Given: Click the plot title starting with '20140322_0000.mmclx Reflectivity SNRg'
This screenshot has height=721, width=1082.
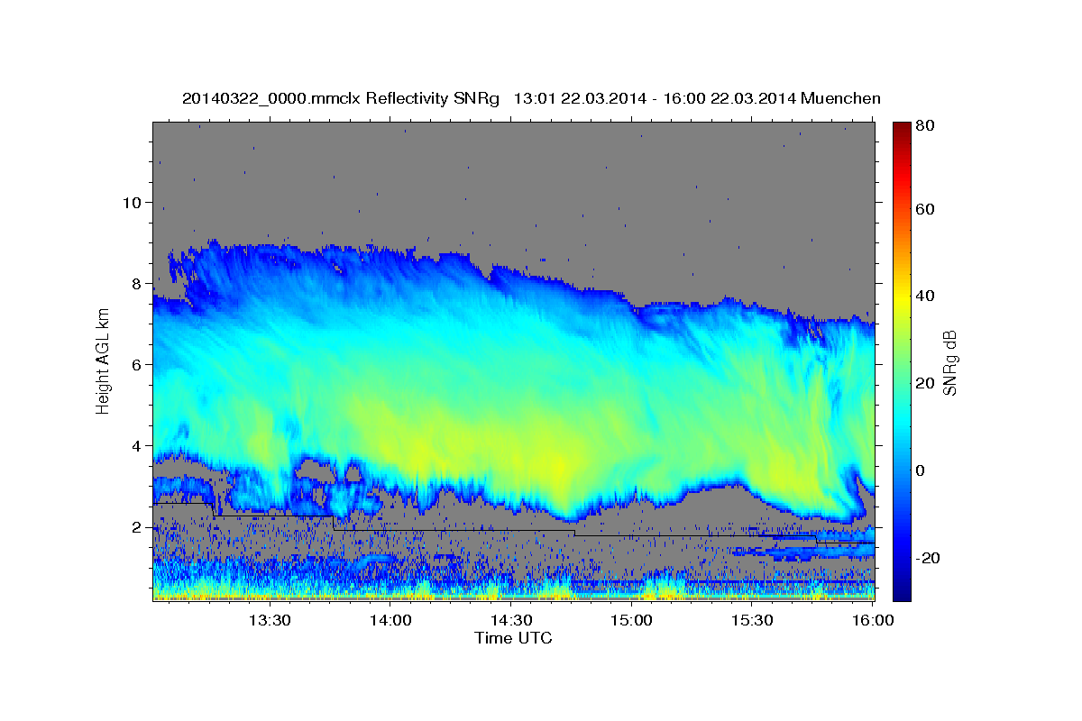Looking at the screenshot, I should coord(531,98).
